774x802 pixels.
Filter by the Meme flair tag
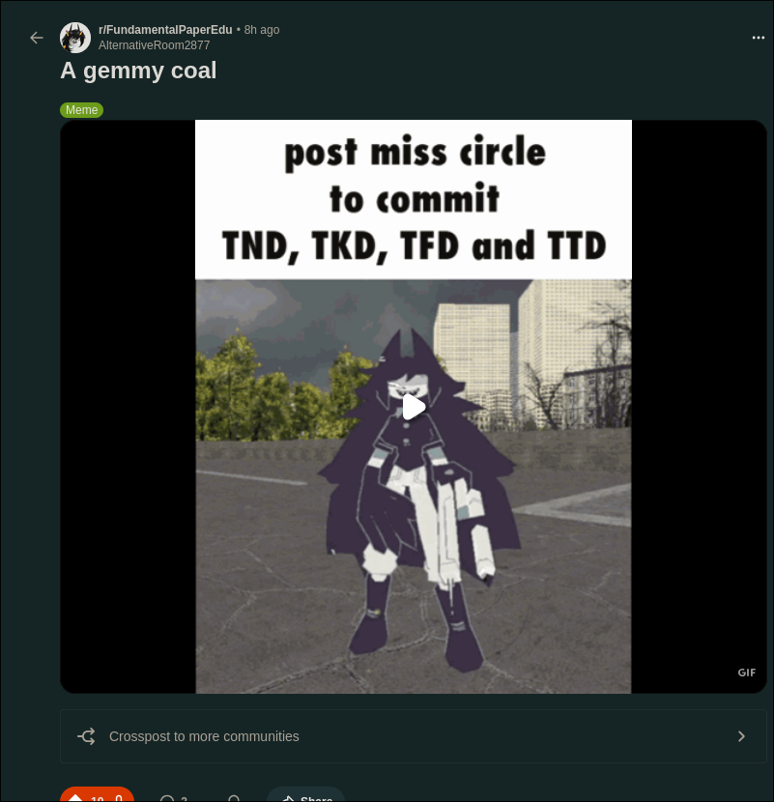pos(82,110)
